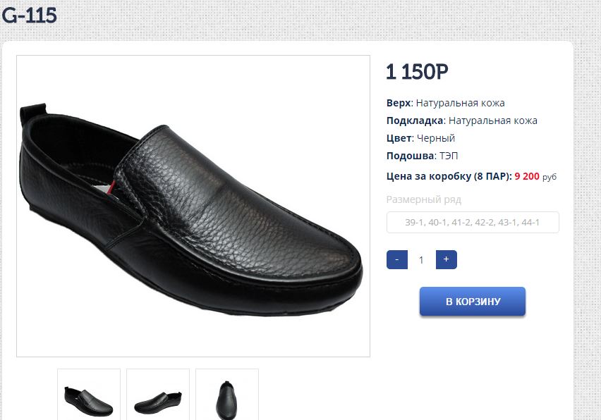Click the red 9 200 box price
This screenshot has width=601, height=420.
[x=527, y=176]
